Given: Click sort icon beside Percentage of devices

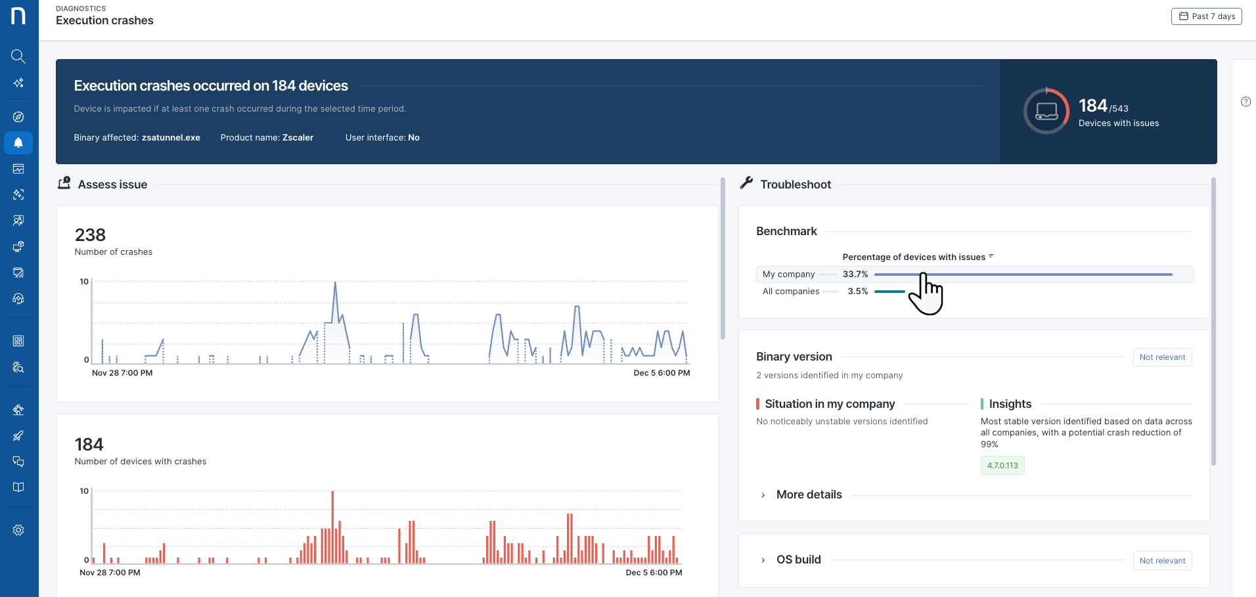Looking at the screenshot, I should pyautogui.click(x=991, y=256).
